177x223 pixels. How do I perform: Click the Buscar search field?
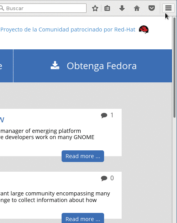[x=43, y=8]
